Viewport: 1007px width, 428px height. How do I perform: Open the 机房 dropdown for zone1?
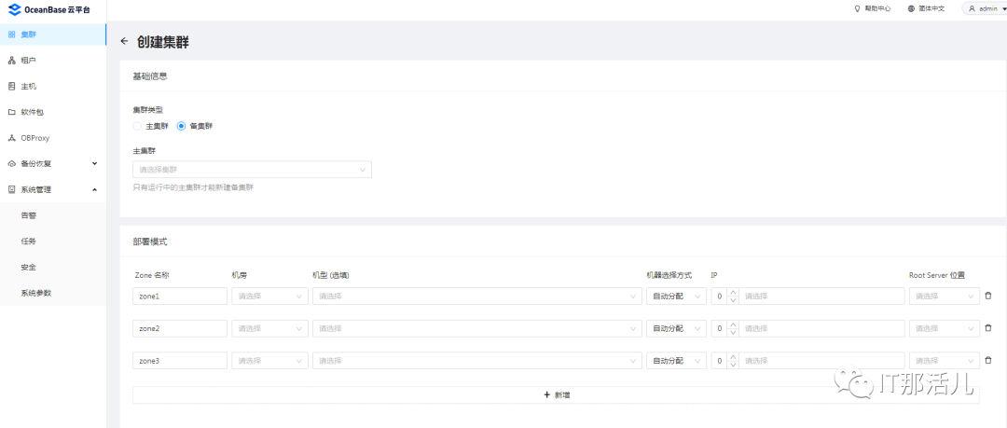pos(269,297)
